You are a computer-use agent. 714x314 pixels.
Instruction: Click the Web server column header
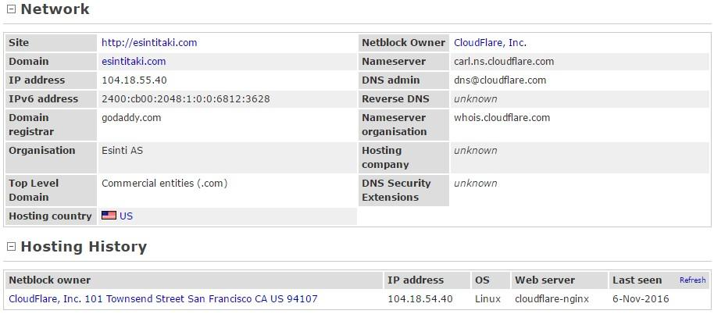pos(544,280)
